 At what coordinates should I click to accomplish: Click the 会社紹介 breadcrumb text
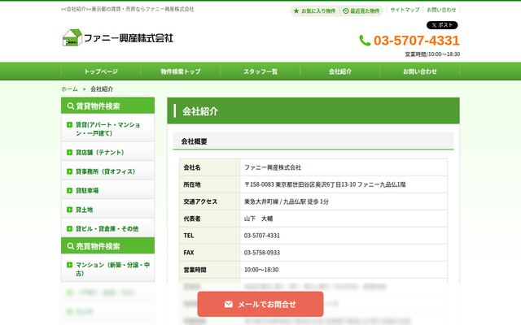pos(102,89)
